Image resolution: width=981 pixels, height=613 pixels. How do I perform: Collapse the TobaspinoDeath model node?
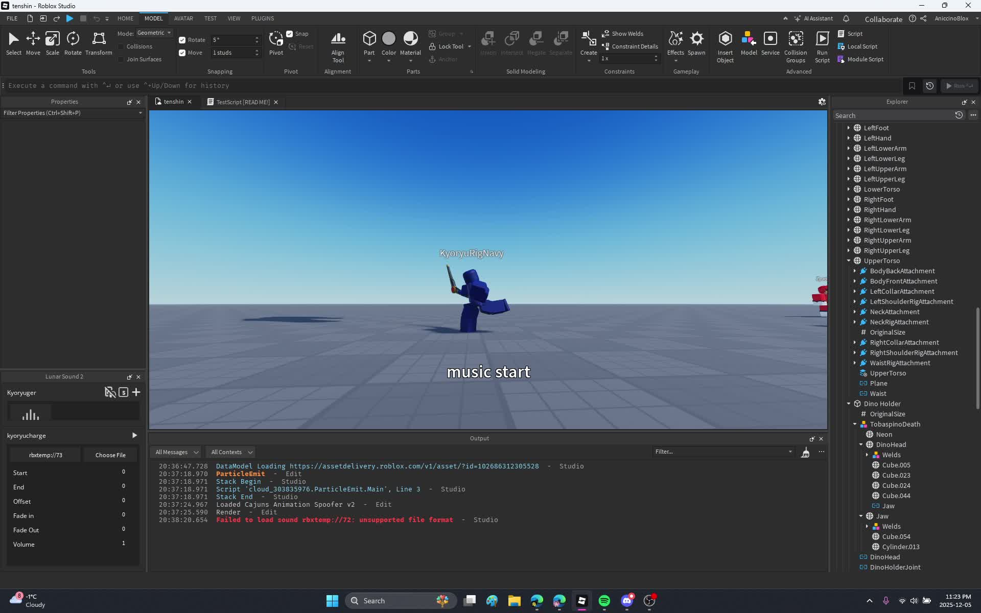tap(855, 424)
